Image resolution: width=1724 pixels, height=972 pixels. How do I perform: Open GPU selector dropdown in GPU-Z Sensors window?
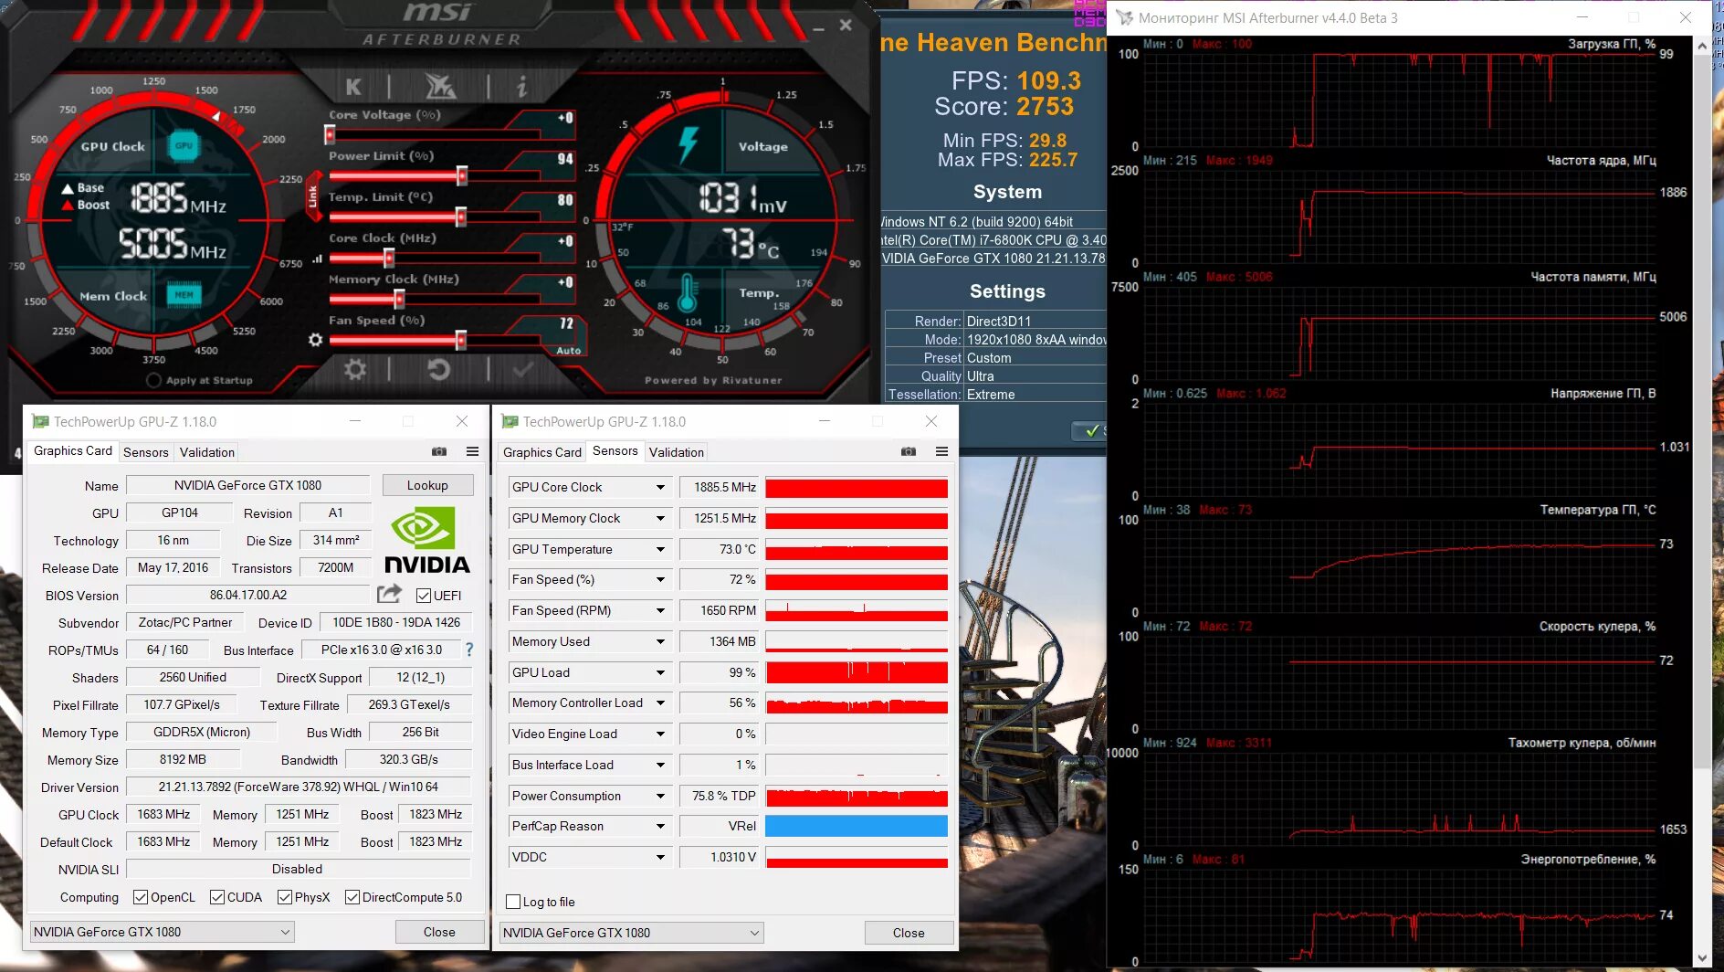631,933
